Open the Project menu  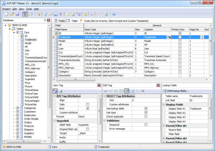point(6,9)
